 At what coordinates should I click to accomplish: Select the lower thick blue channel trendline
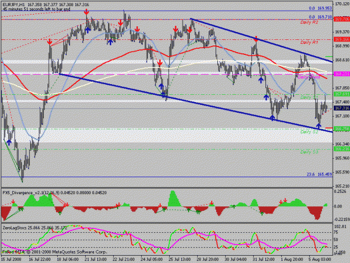[196, 103]
